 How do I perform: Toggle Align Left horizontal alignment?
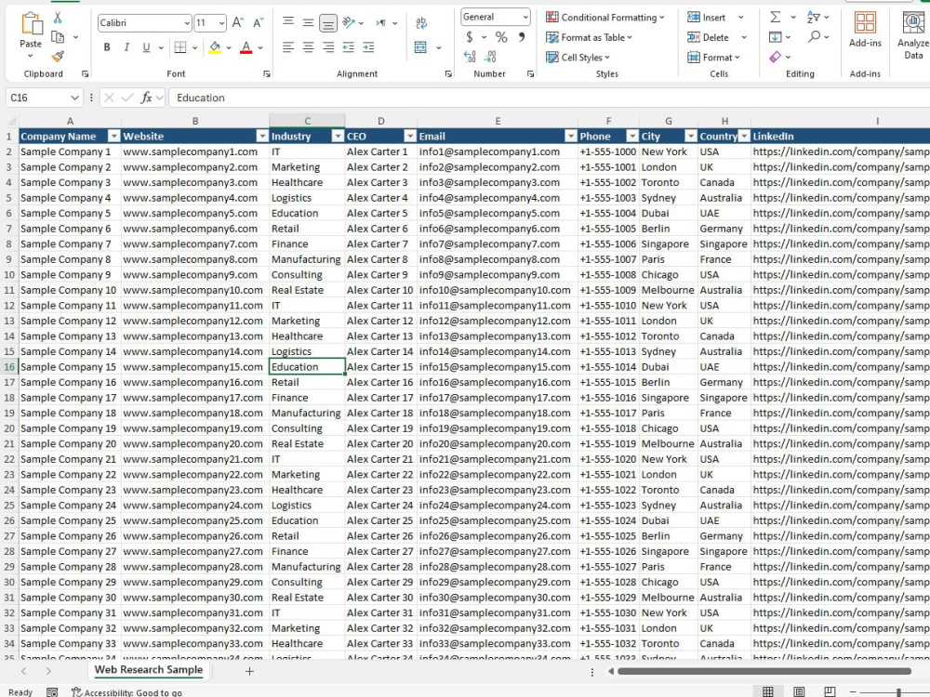[x=288, y=47]
